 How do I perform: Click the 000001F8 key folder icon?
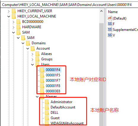[x=42, y=86]
